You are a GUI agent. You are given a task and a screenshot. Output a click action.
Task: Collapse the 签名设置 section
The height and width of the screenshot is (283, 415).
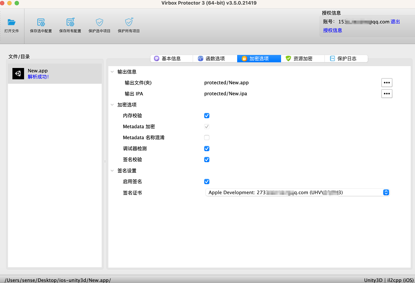coord(112,171)
